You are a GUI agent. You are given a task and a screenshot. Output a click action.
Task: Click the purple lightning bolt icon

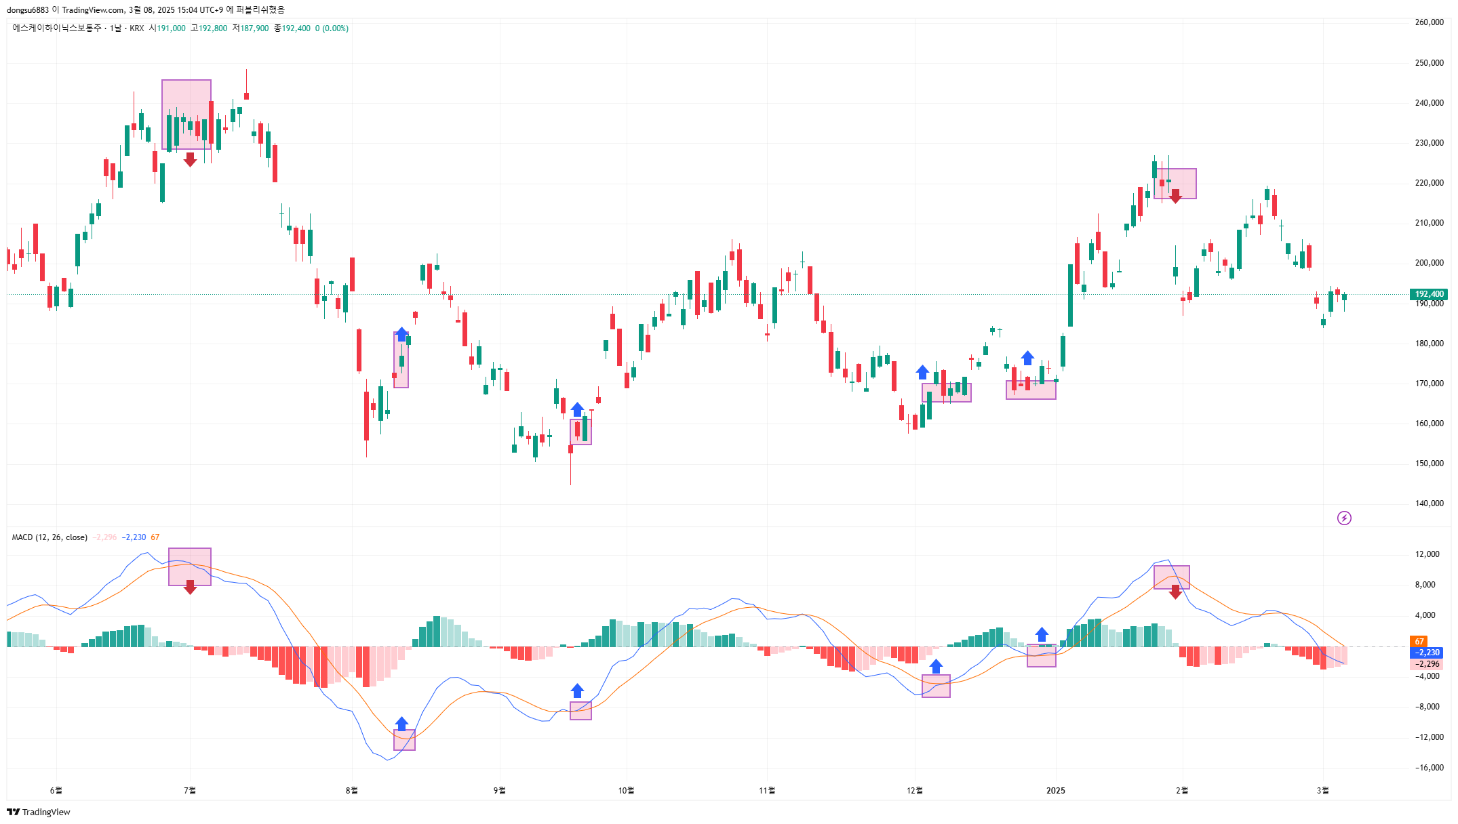[1344, 518]
